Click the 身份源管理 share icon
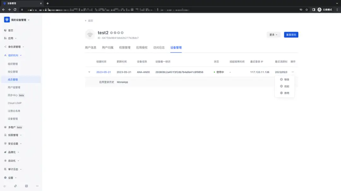 tap(5, 46)
